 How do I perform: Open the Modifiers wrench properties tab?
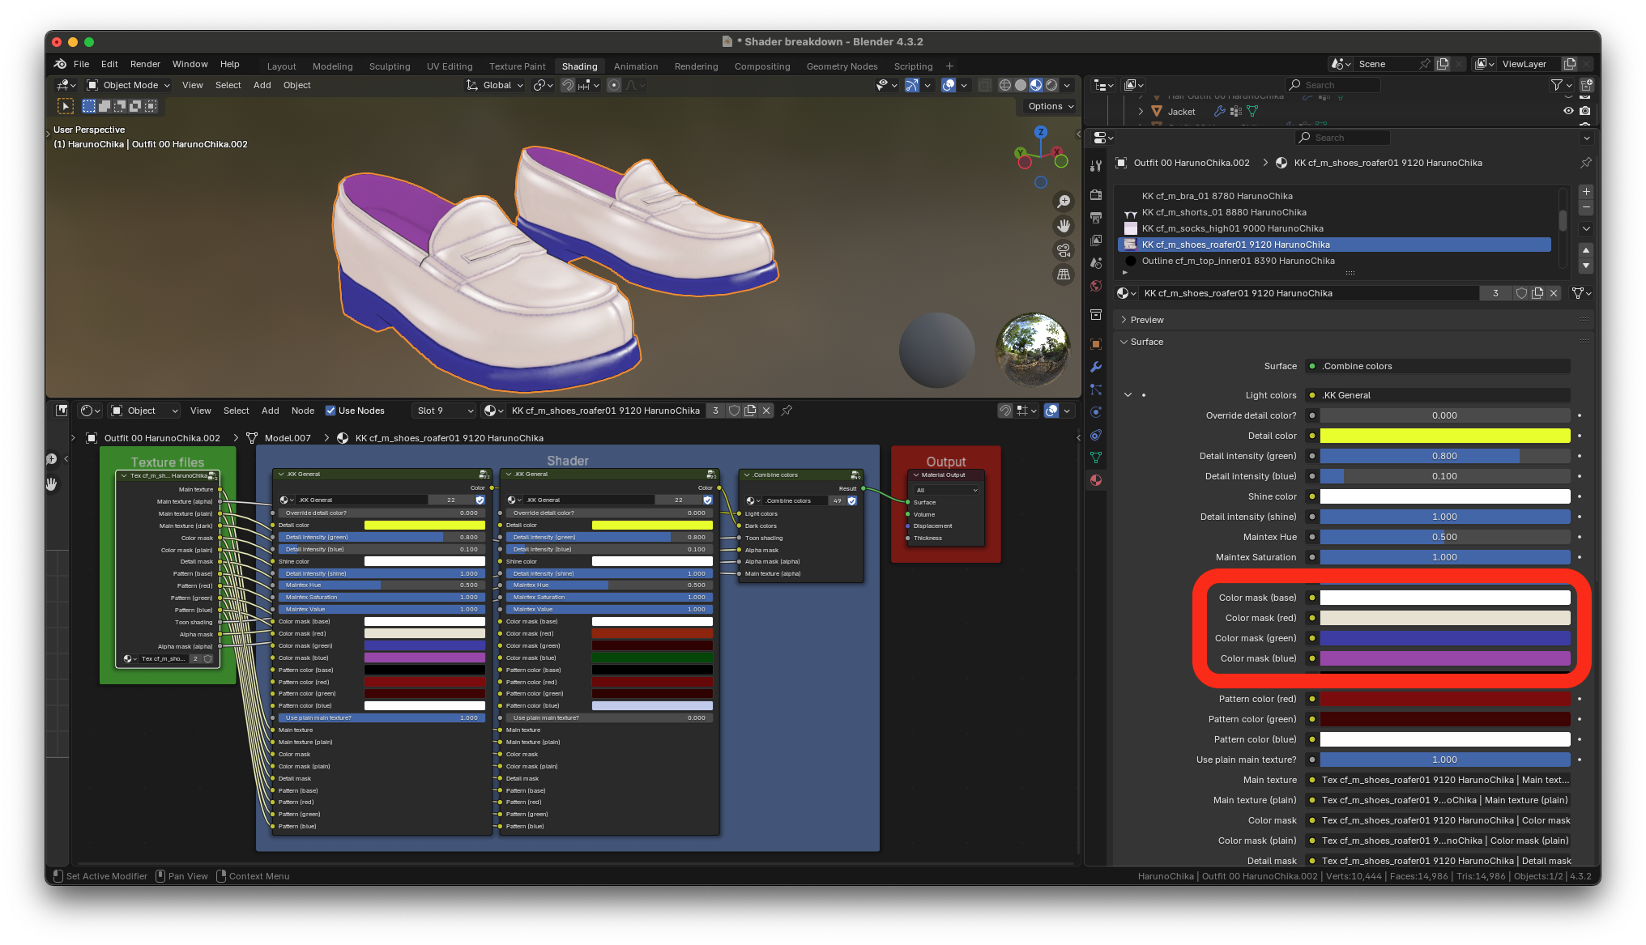(x=1096, y=367)
